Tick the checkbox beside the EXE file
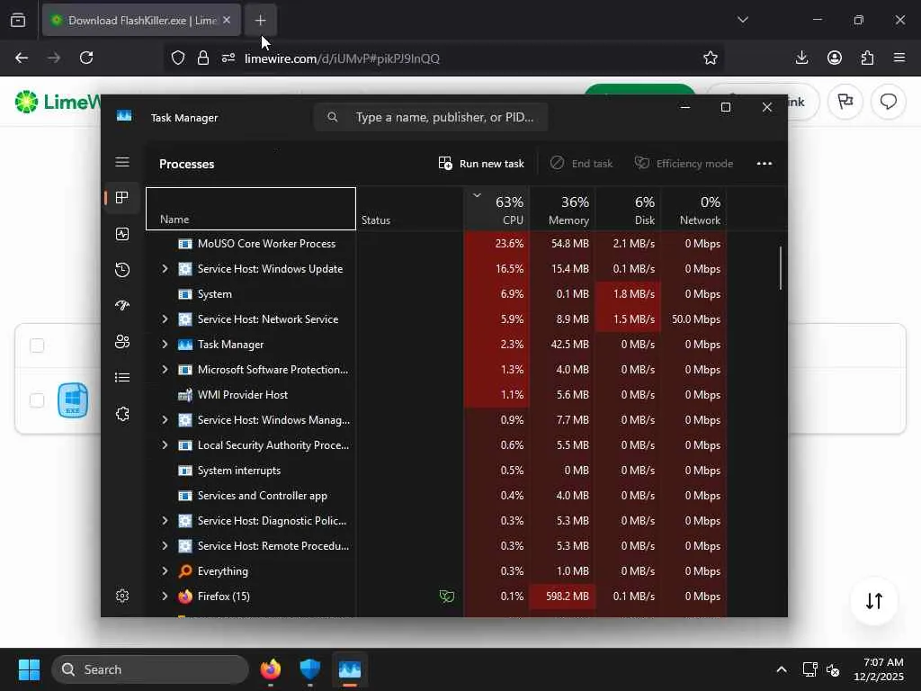Viewport: 921px width, 691px height. point(37,400)
